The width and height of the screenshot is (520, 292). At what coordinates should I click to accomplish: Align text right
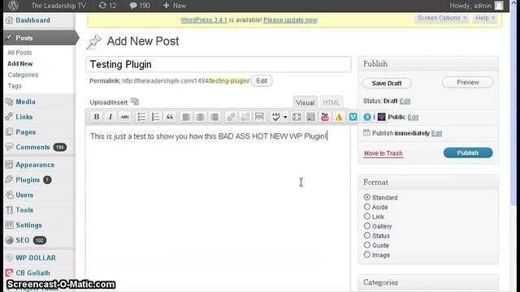214,117
